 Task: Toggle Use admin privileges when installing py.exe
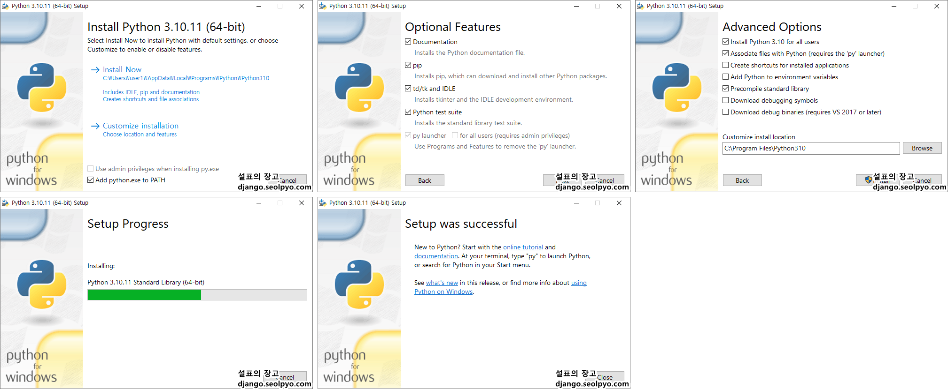(91, 169)
